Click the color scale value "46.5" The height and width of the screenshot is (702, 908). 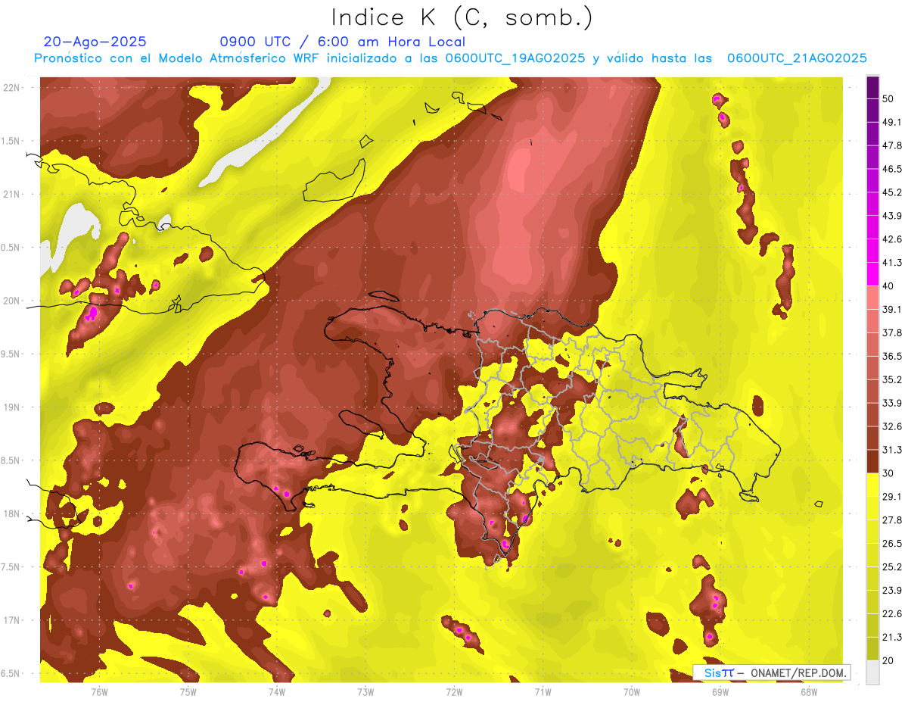pyautogui.click(x=891, y=169)
